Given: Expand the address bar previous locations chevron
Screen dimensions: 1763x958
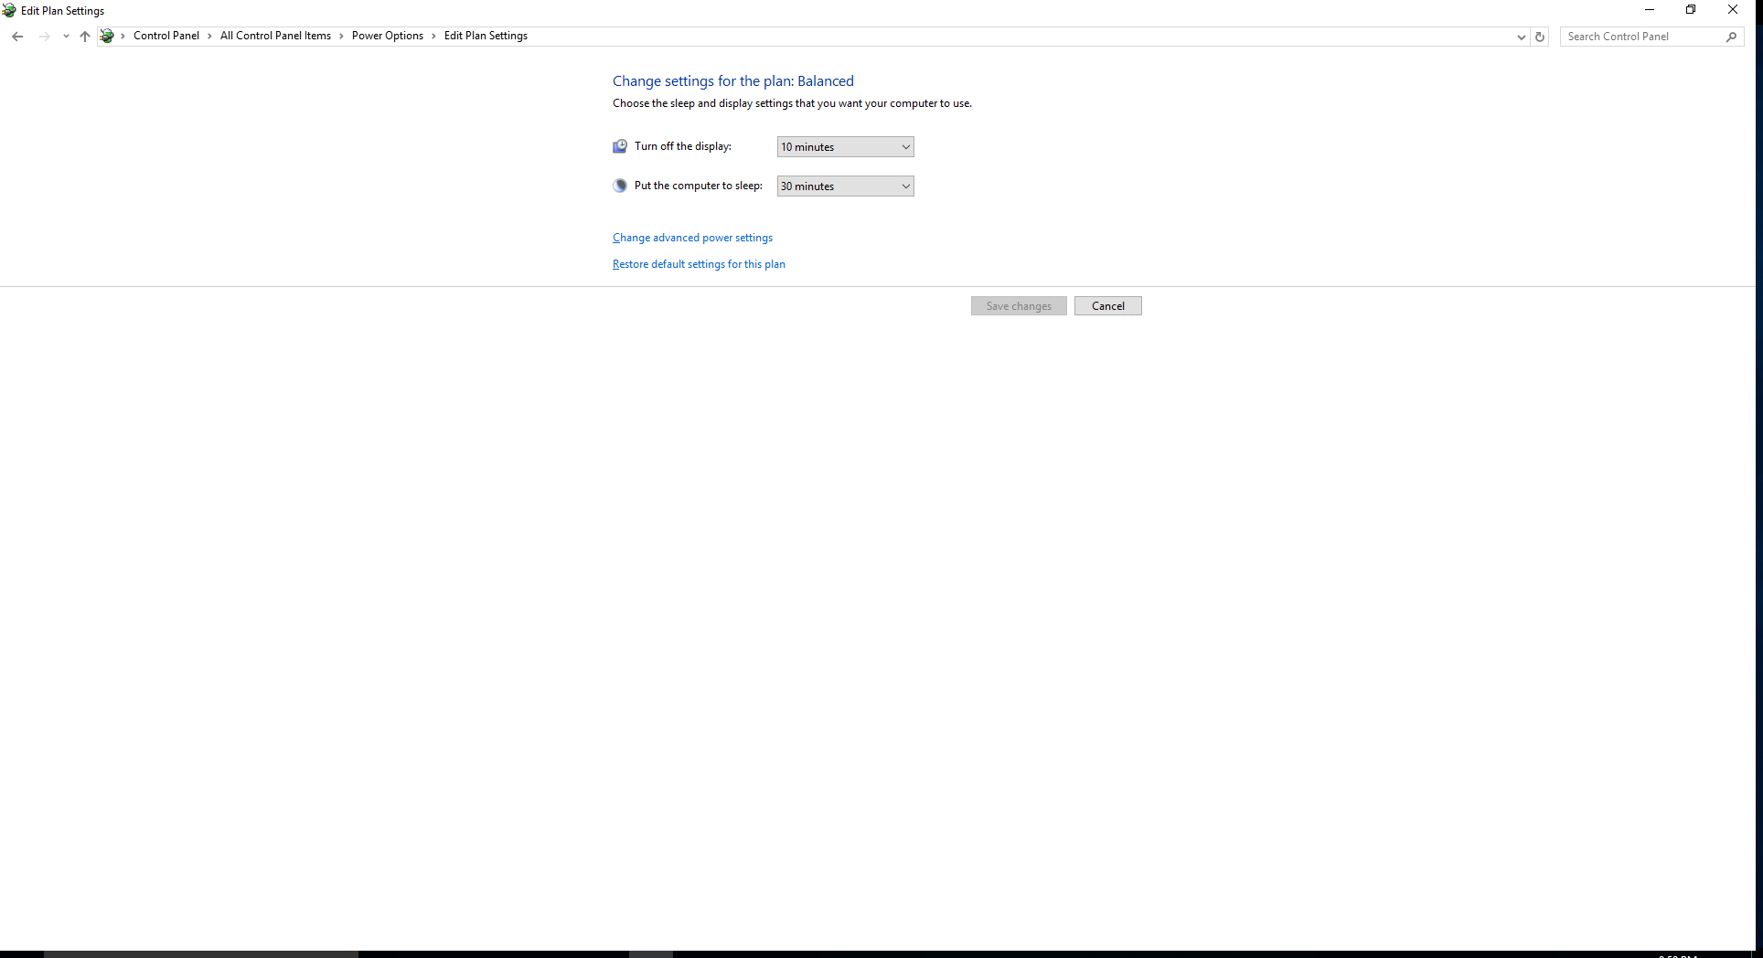Looking at the screenshot, I should (1521, 37).
